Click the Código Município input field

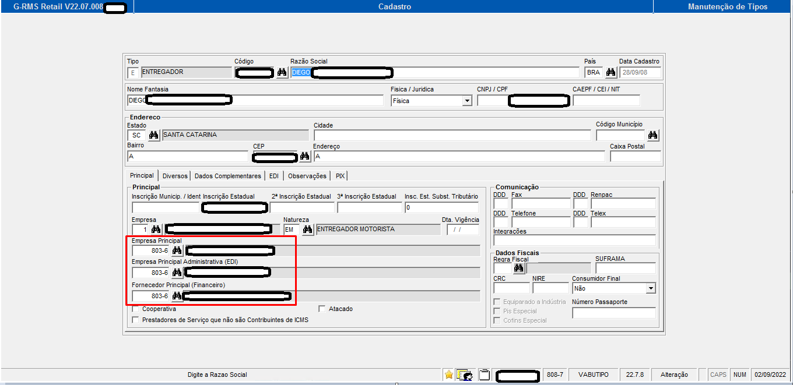[x=620, y=135]
